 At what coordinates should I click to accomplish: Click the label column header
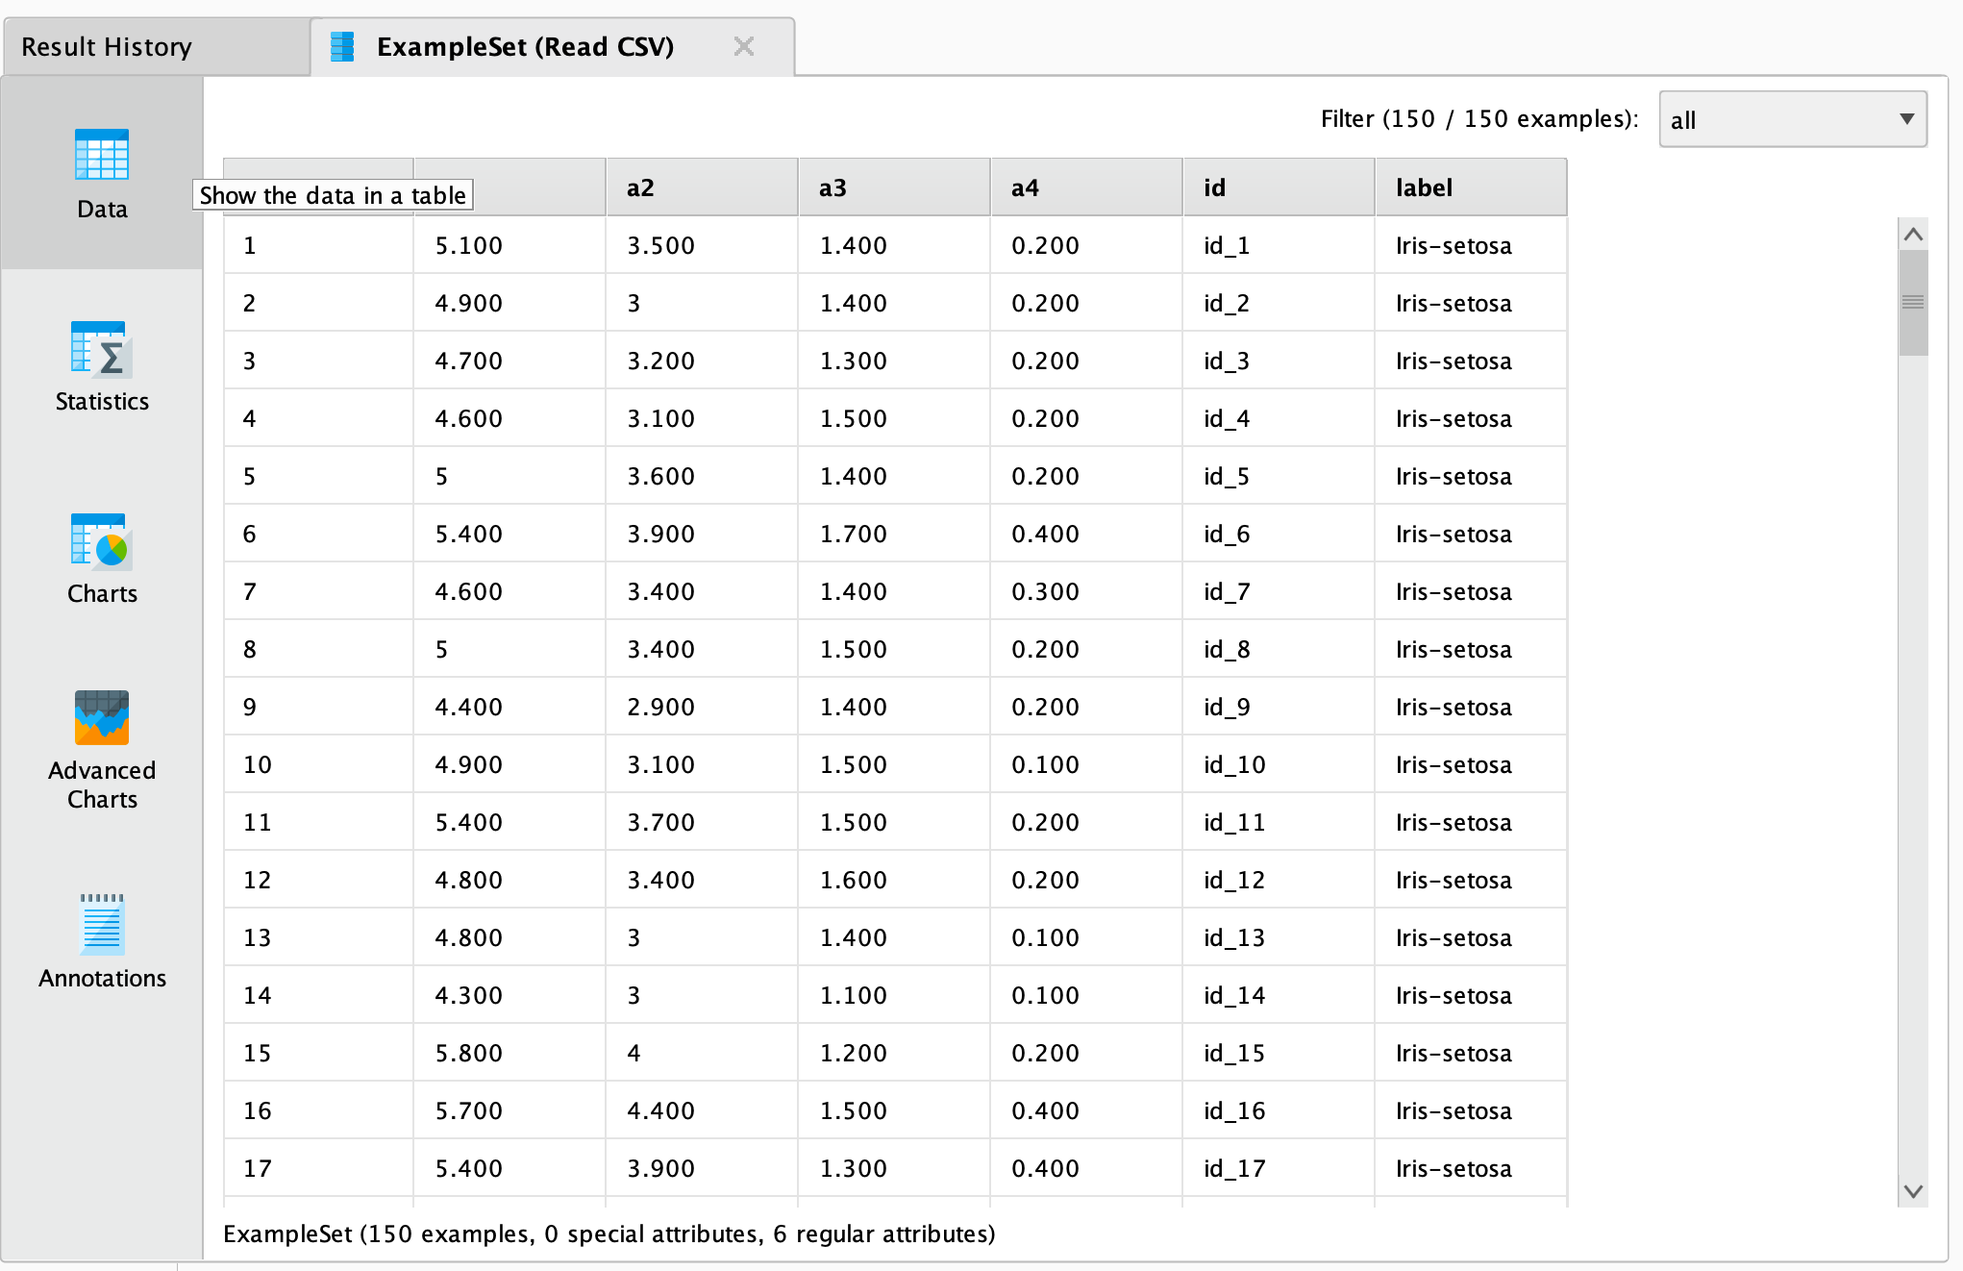(1470, 187)
